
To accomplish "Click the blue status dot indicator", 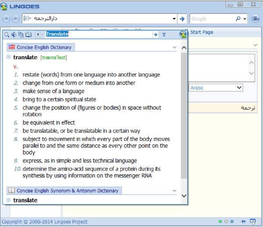I will (231, 222).
